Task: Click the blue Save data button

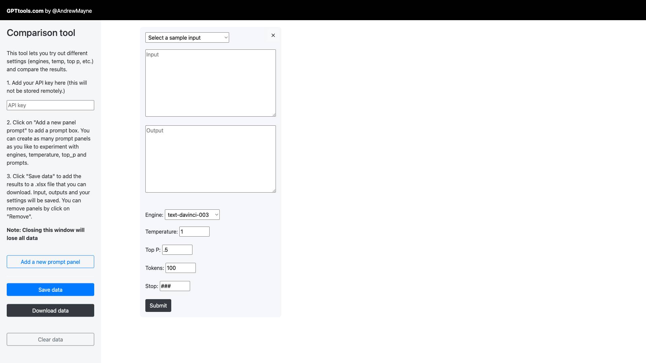Action: click(50, 290)
